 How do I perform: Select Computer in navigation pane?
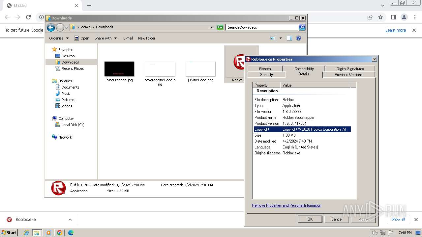point(66,118)
